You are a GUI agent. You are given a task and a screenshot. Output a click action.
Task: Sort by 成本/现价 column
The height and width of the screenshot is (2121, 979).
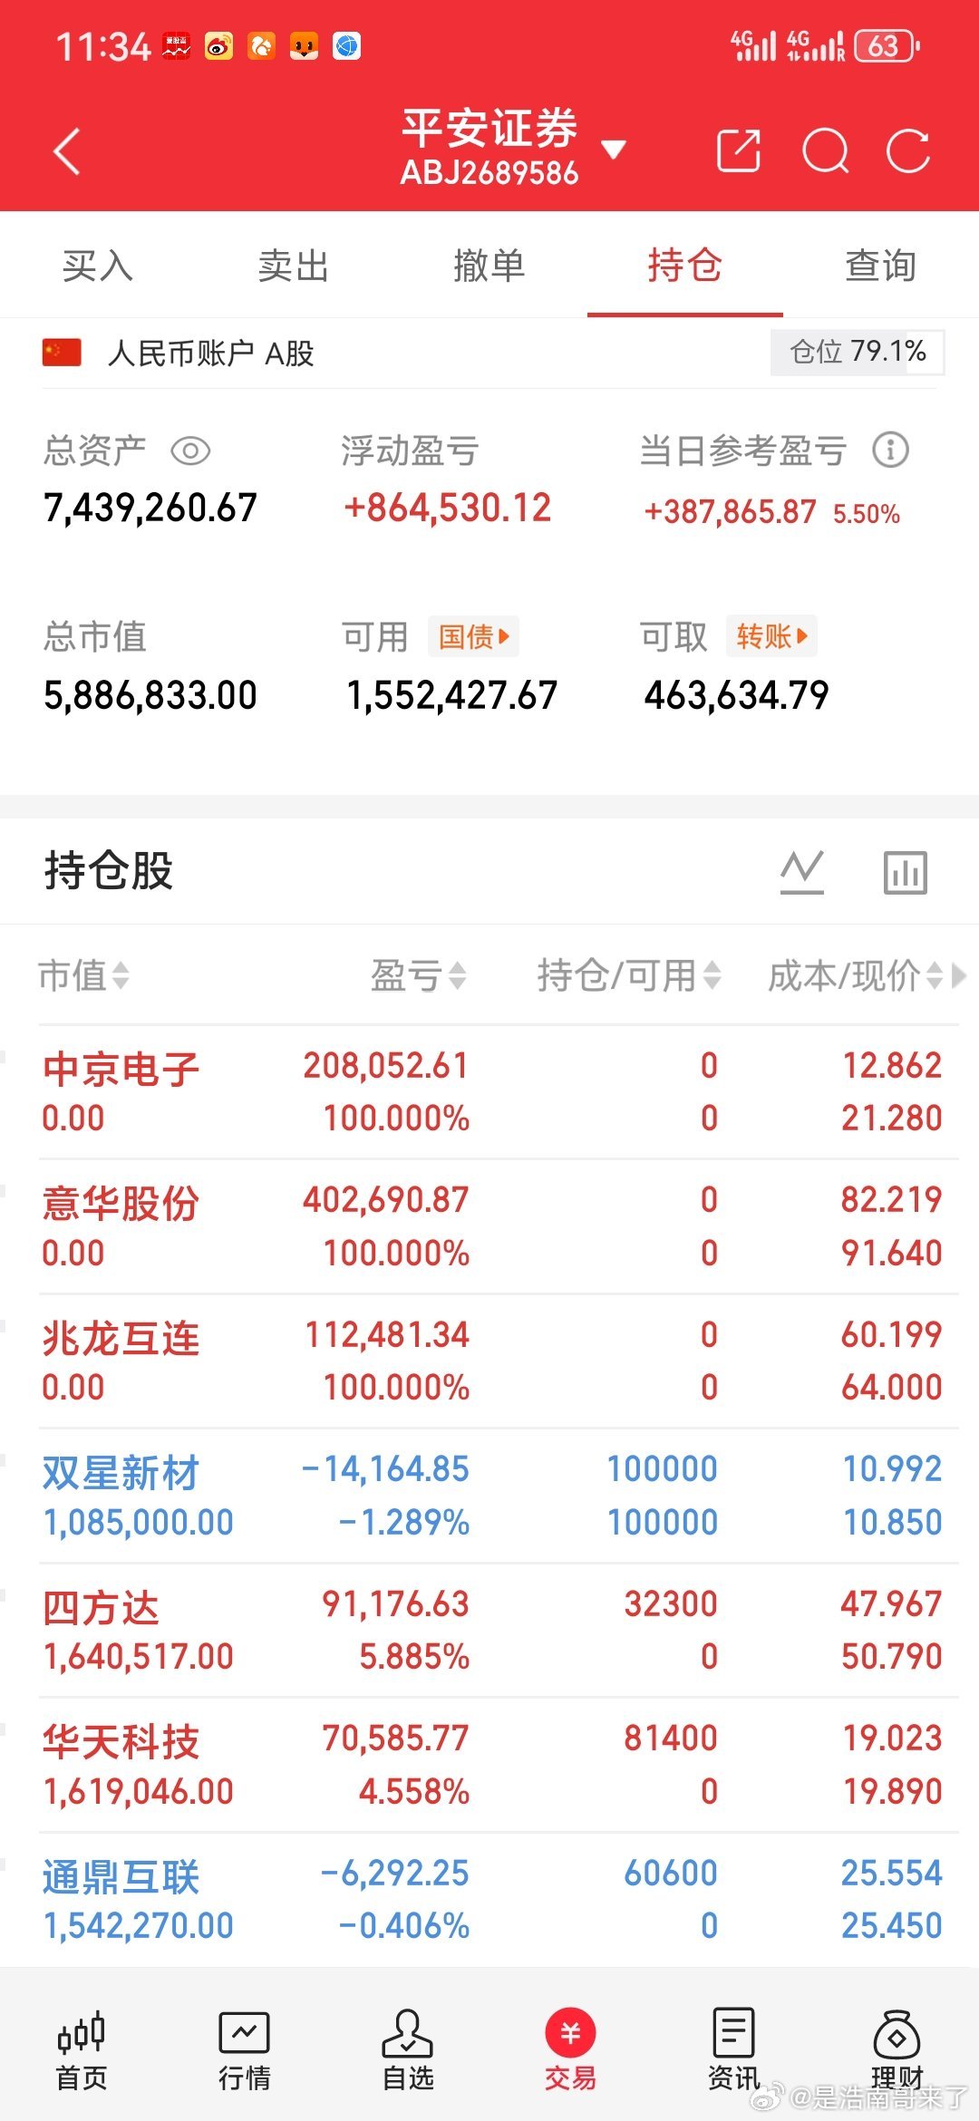tap(856, 976)
